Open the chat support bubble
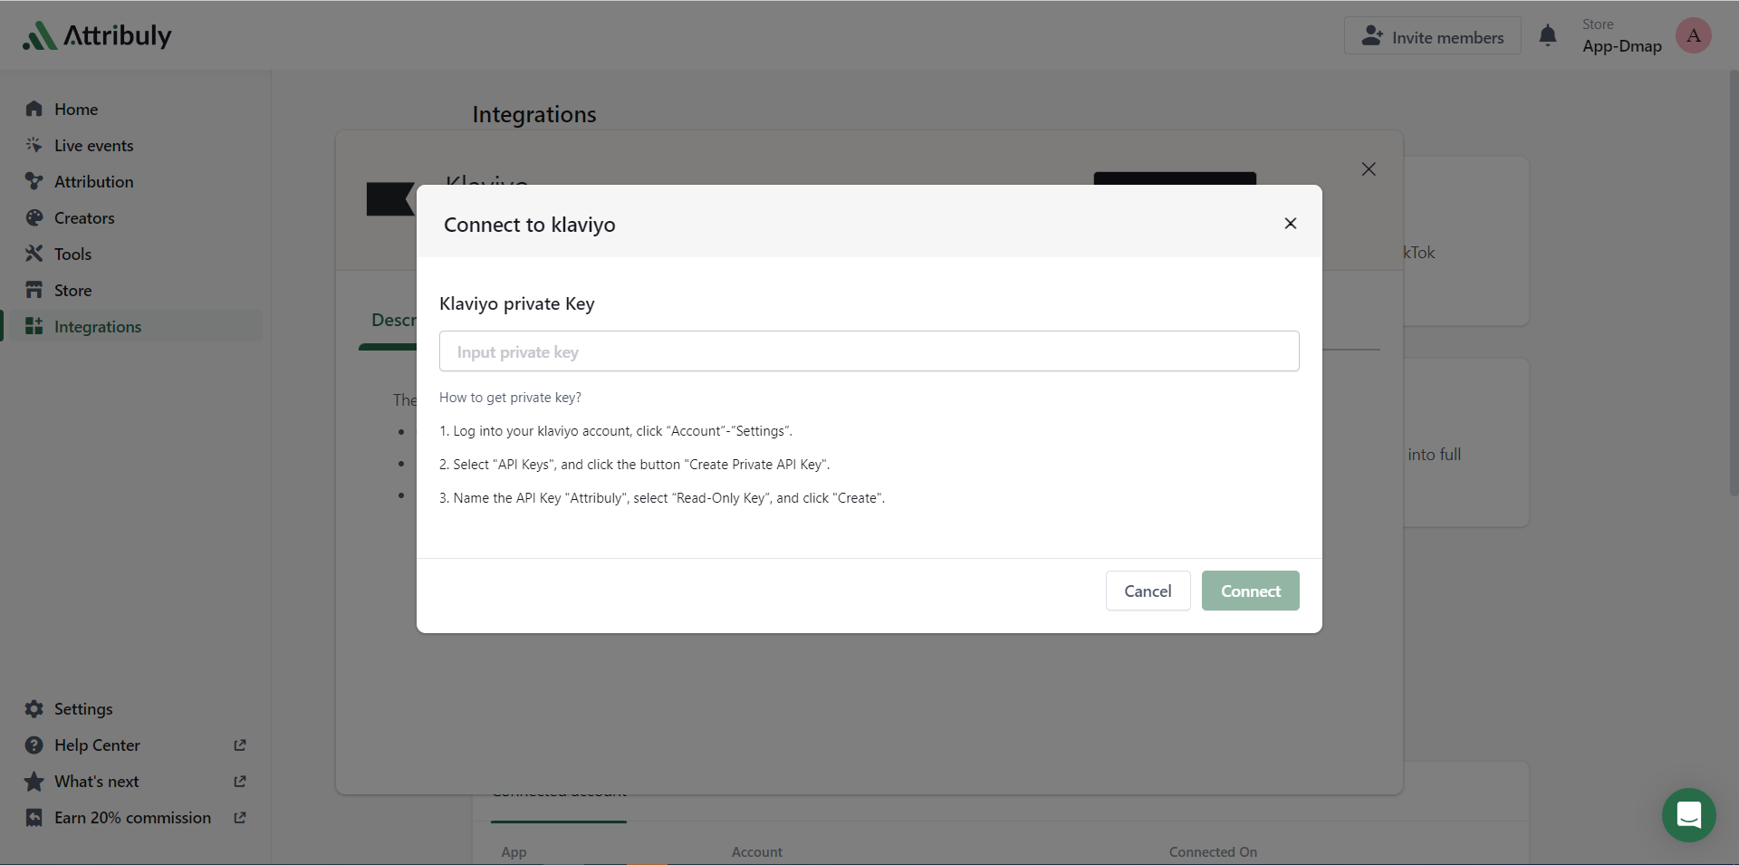Image resolution: width=1739 pixels, height=865 pixels. pos(1688,814)
